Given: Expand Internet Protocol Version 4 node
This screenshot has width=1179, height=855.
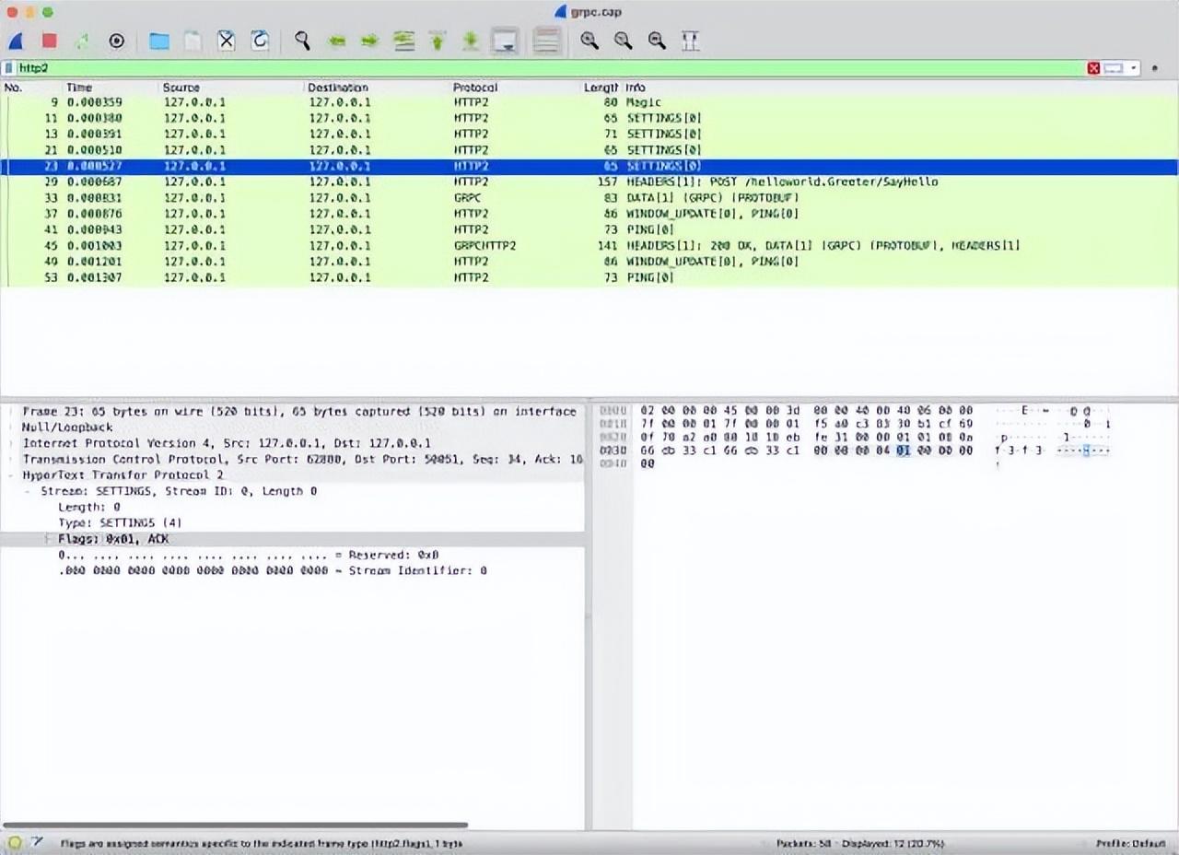Looking at the screenshot, I should tap(12, 443).
